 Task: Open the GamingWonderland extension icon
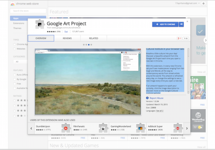pyautogui.click(x=140, y=128)
